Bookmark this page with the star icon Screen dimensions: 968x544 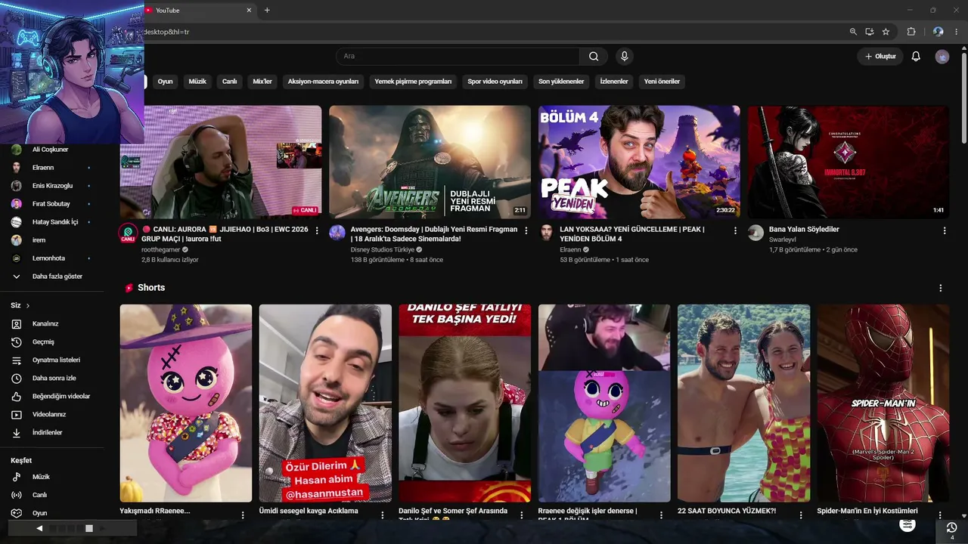coord(886,32)
